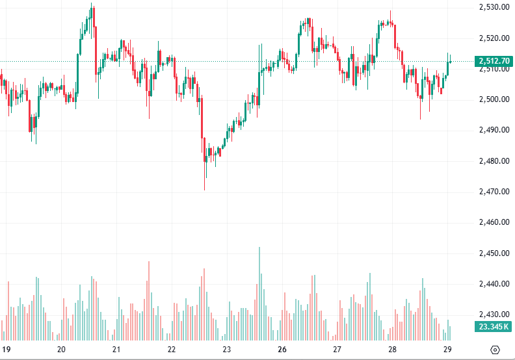Click the 2,530.00 price axis label
Image resolution: width=515 pixels, height=360 pixels.
492,7
